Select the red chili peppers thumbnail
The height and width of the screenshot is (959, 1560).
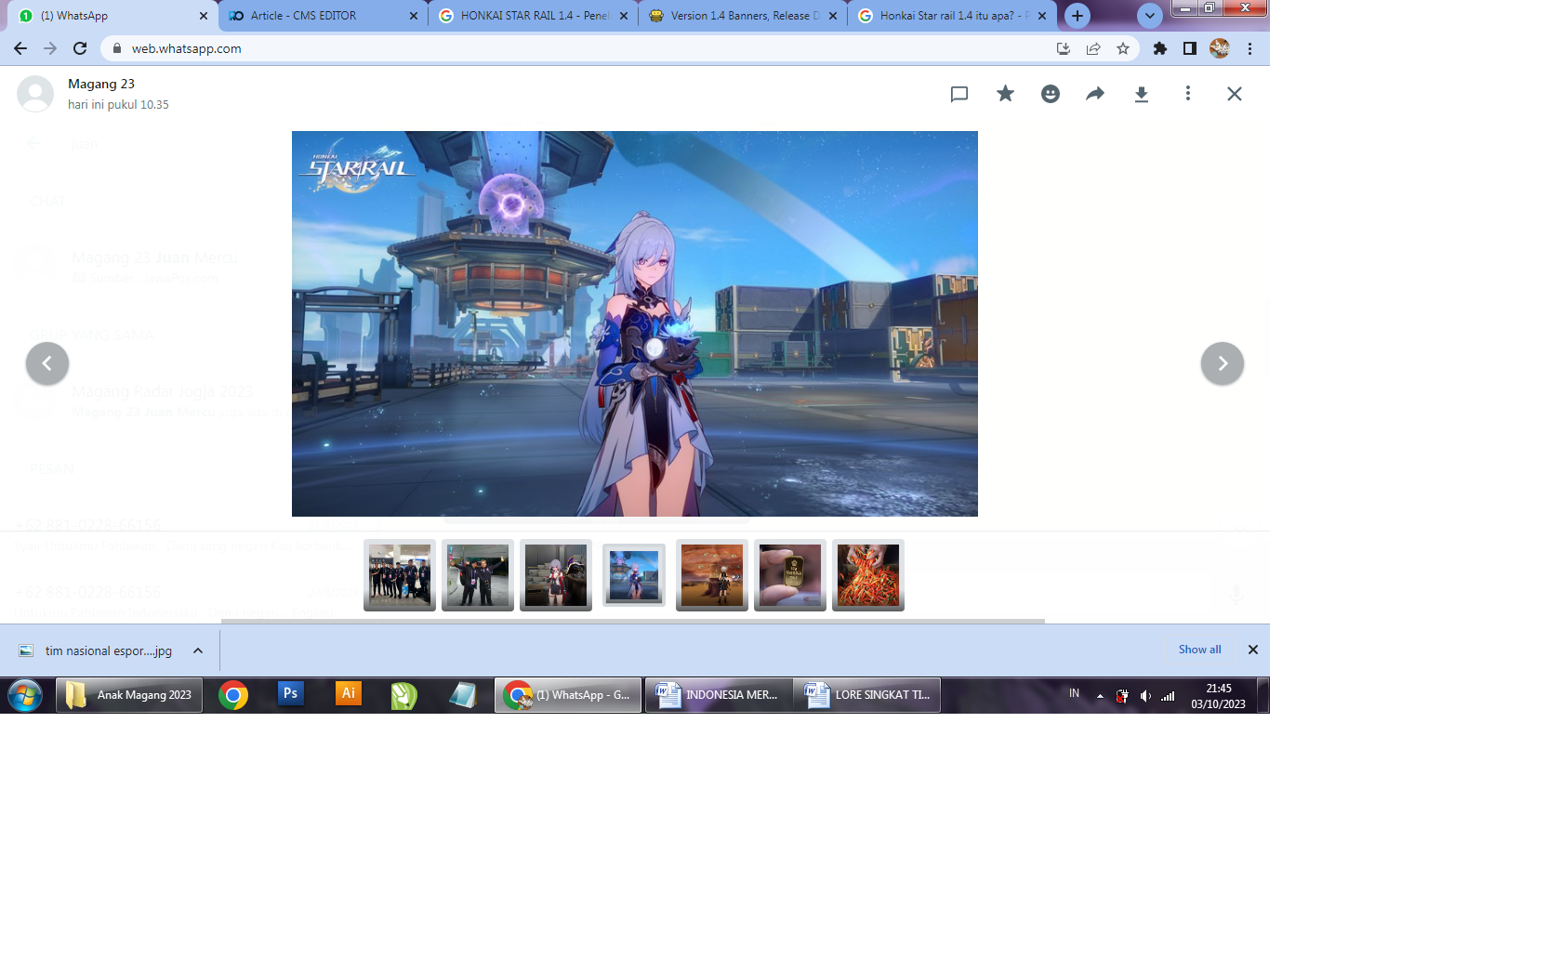pyautogui.click(x=868, y=575)
